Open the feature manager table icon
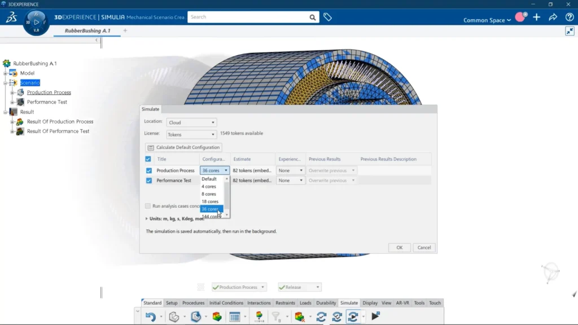The image size is (578, 325). tap(235, 317)
